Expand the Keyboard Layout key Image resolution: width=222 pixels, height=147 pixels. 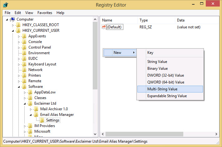coord(19,64)
